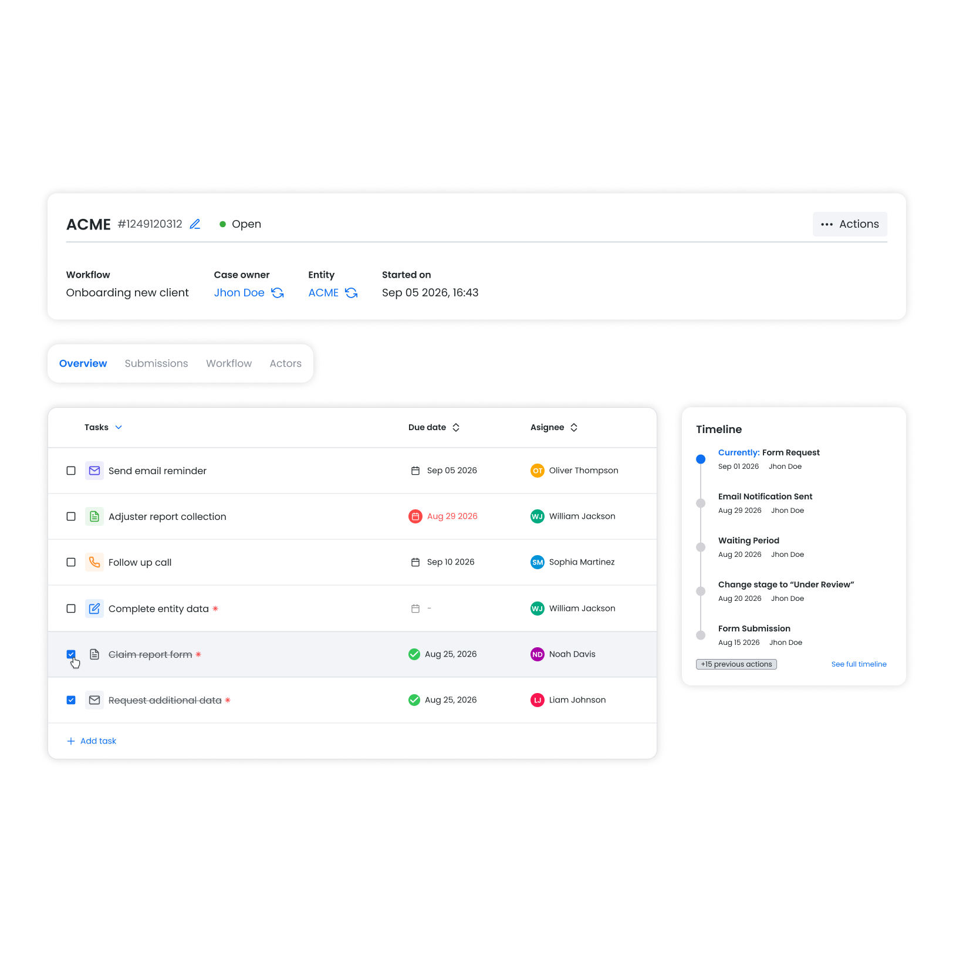The image size is (953, 953).
Task: Switch to the Submissions tab
Action: 157,363
